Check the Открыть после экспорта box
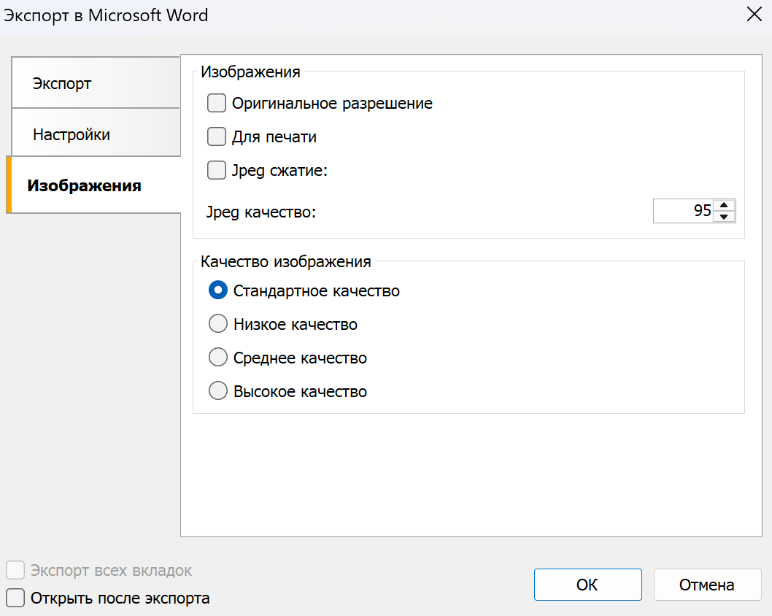This screenshot has width=772, height=616. (15, 598)
